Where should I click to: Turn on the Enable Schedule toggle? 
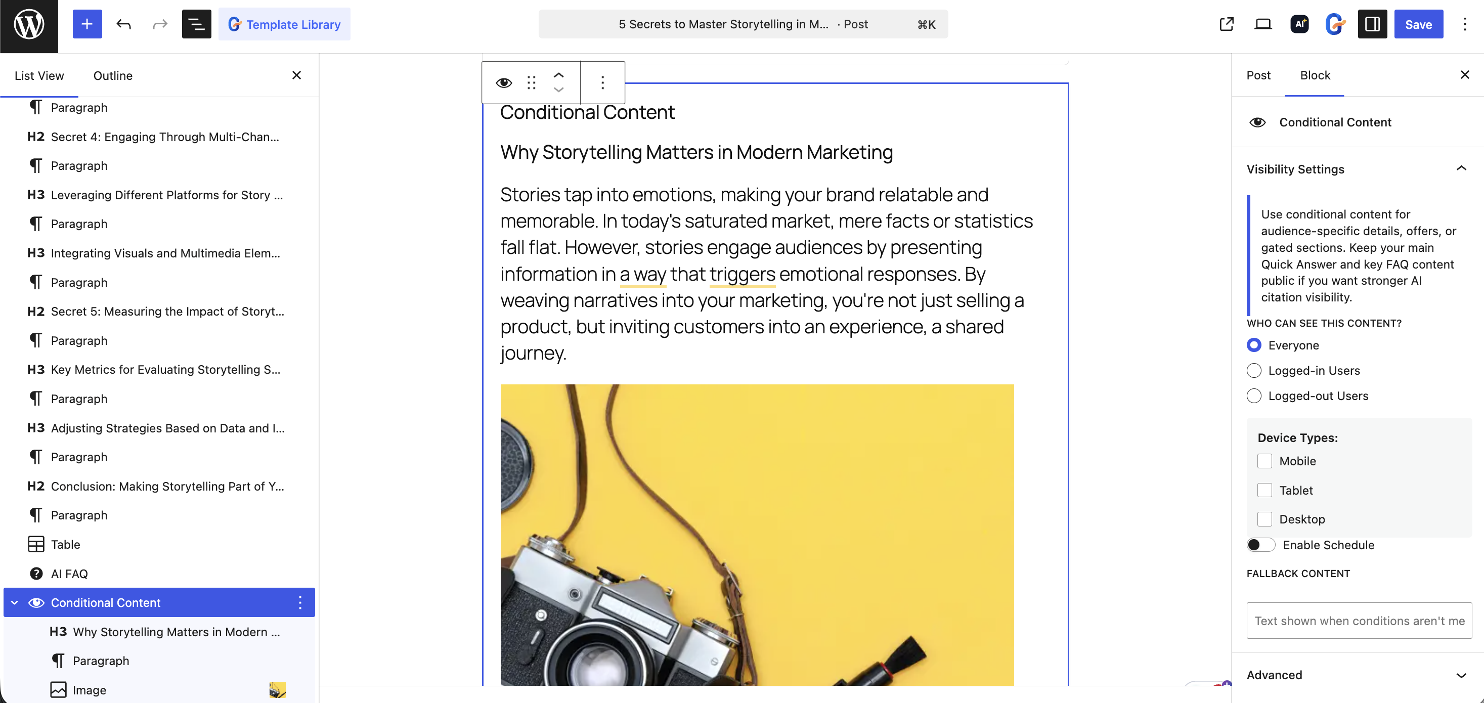click(1260, 545)
